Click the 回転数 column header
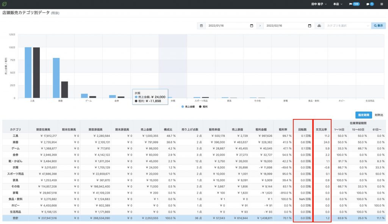 point(303,129)
